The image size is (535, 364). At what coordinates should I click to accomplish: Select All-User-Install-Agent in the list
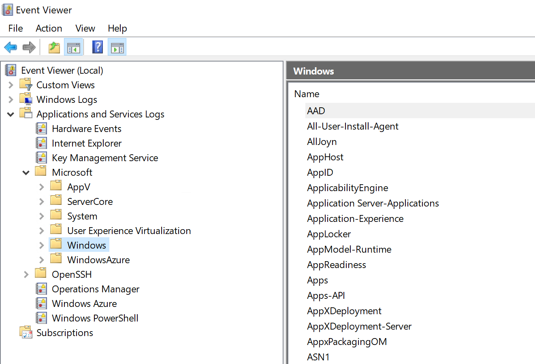352,126
